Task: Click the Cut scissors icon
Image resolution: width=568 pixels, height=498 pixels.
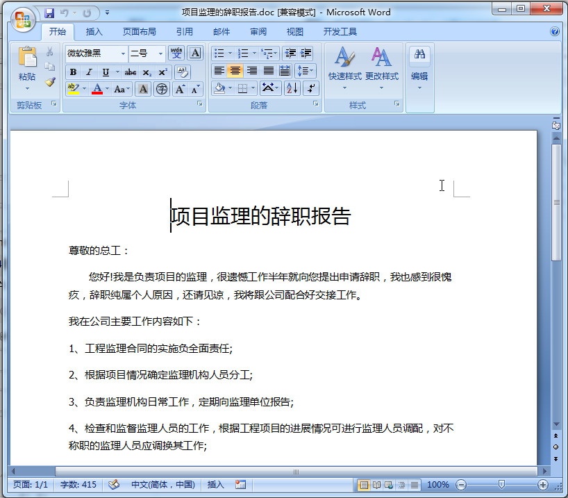Action: tap(50, 51)
